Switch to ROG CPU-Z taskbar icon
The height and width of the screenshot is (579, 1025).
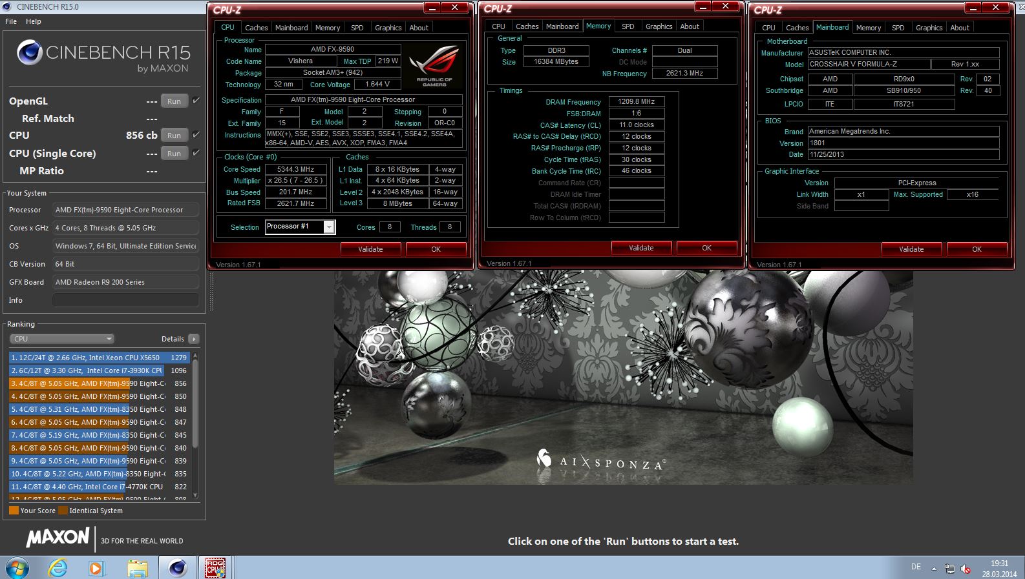(x=215, y=568)
